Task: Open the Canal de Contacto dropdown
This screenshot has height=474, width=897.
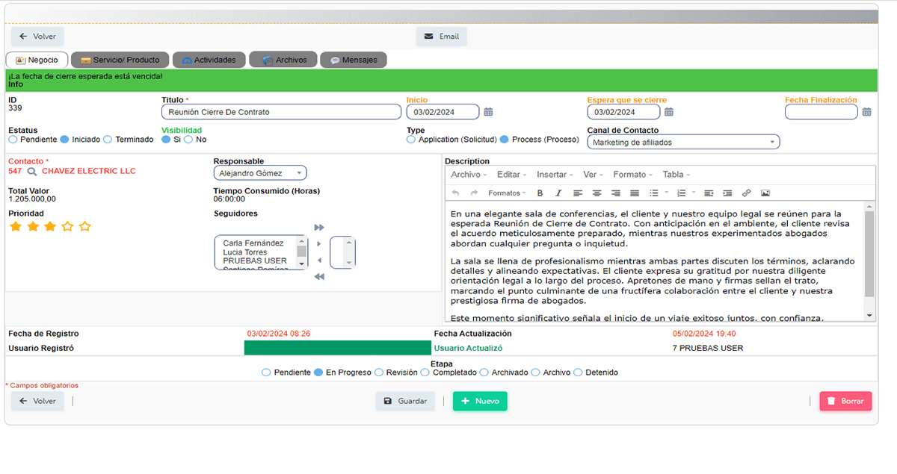Action: click(683, 142)
